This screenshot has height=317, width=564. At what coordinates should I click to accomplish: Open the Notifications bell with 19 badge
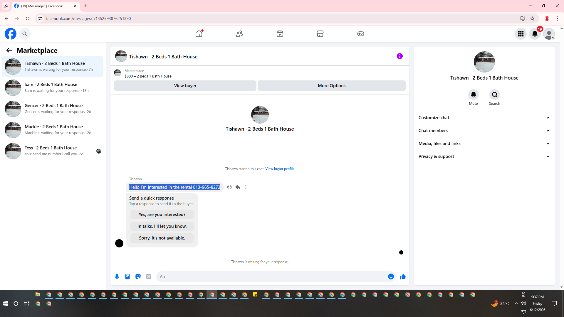tap(535, 34)
